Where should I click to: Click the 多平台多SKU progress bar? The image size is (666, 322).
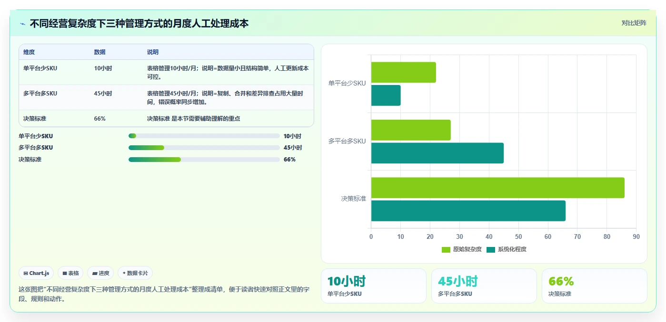pos(204,148)
